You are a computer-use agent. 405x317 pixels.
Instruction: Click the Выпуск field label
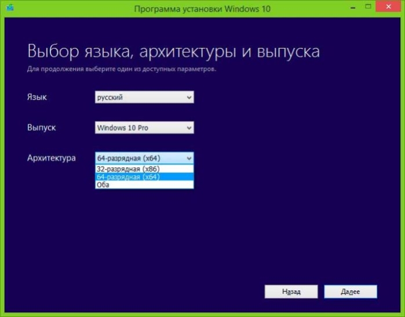coord(41,127)
